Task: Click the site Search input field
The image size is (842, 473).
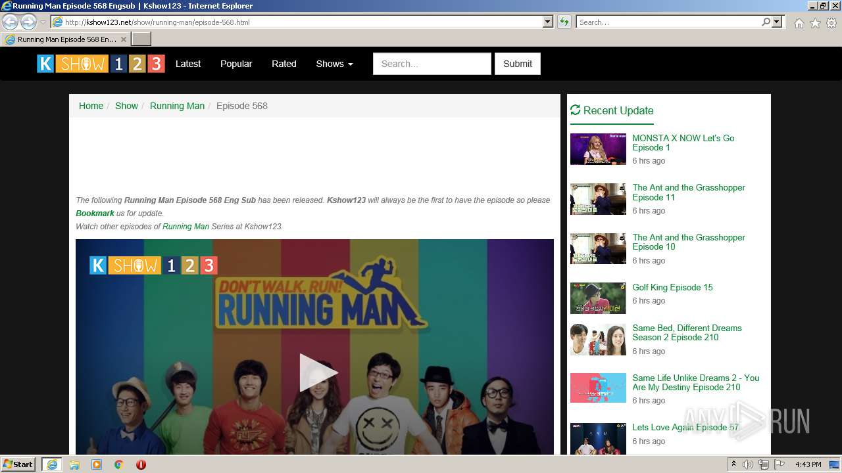Action: 432,64
